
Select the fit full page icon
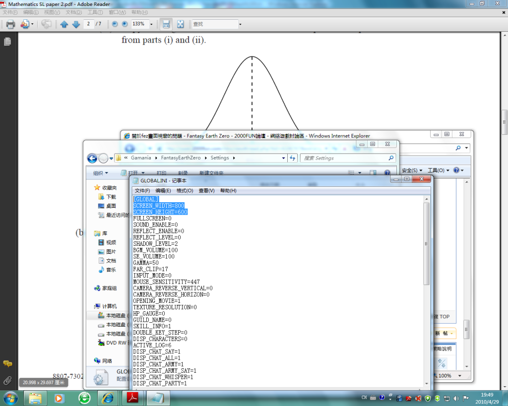[x=181, y=24]
